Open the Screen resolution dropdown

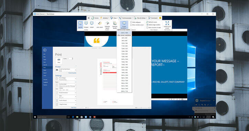pos(124,25)
